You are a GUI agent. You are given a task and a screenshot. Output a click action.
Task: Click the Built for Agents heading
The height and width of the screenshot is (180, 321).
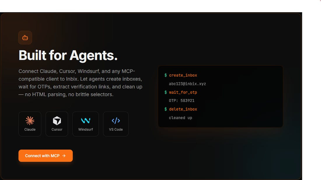[68, 55]
